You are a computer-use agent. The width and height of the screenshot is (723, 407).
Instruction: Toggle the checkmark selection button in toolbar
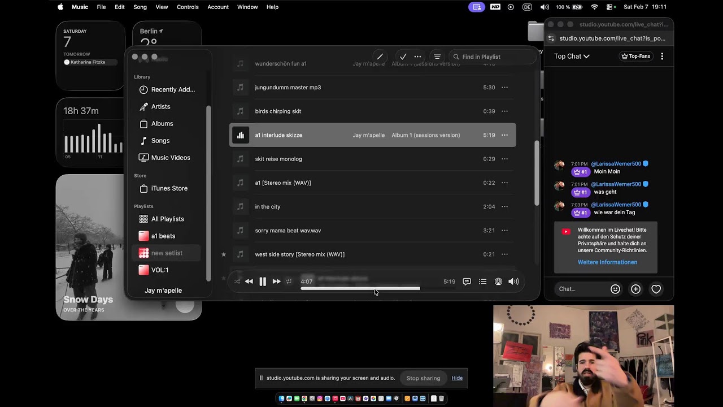(403, 57)
